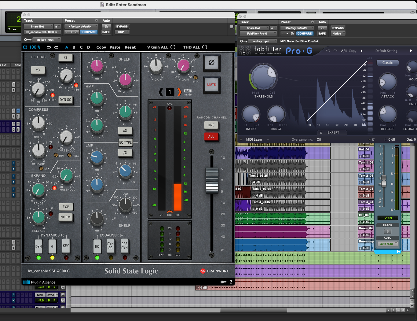Open the Snare Bot track dropdown in bx_console
This screenshot has width=417, height=321.
coord(38,27)
